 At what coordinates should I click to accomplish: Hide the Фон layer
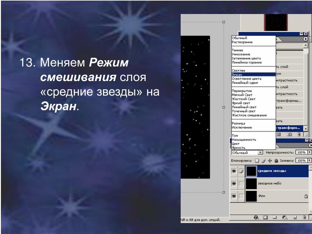(x=234, y=196)
